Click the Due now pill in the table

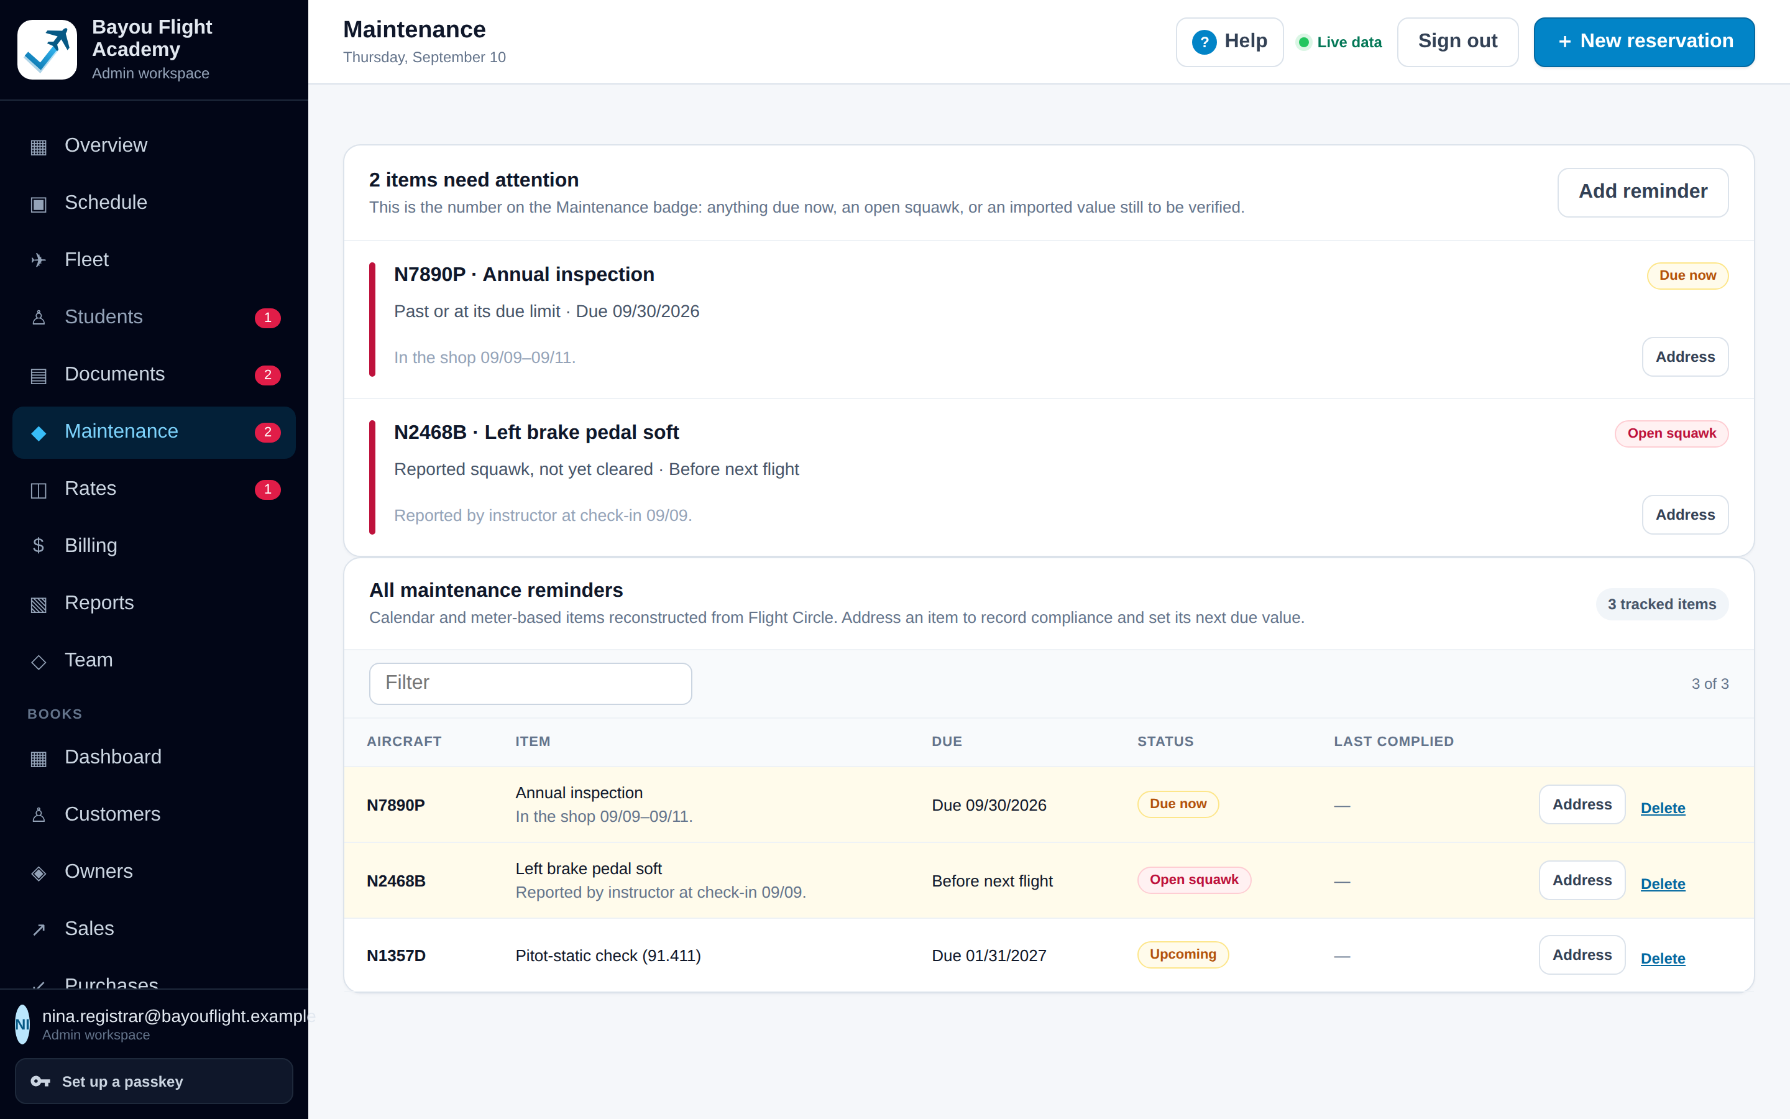[1178, 804]
